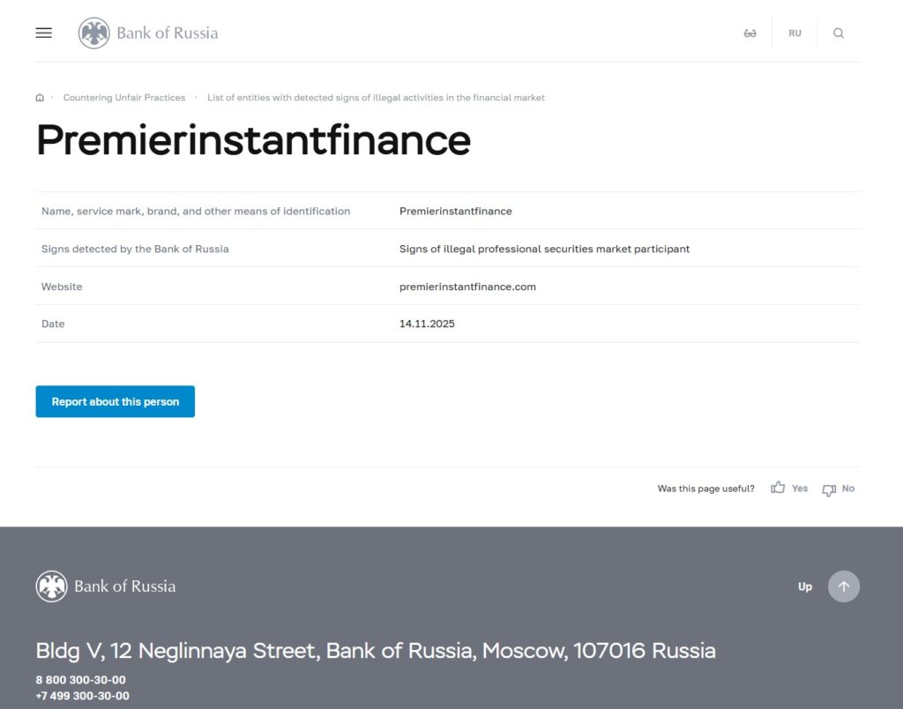
Task: Switch site language using the RU switcher
Action: click(x=795, y=33)
